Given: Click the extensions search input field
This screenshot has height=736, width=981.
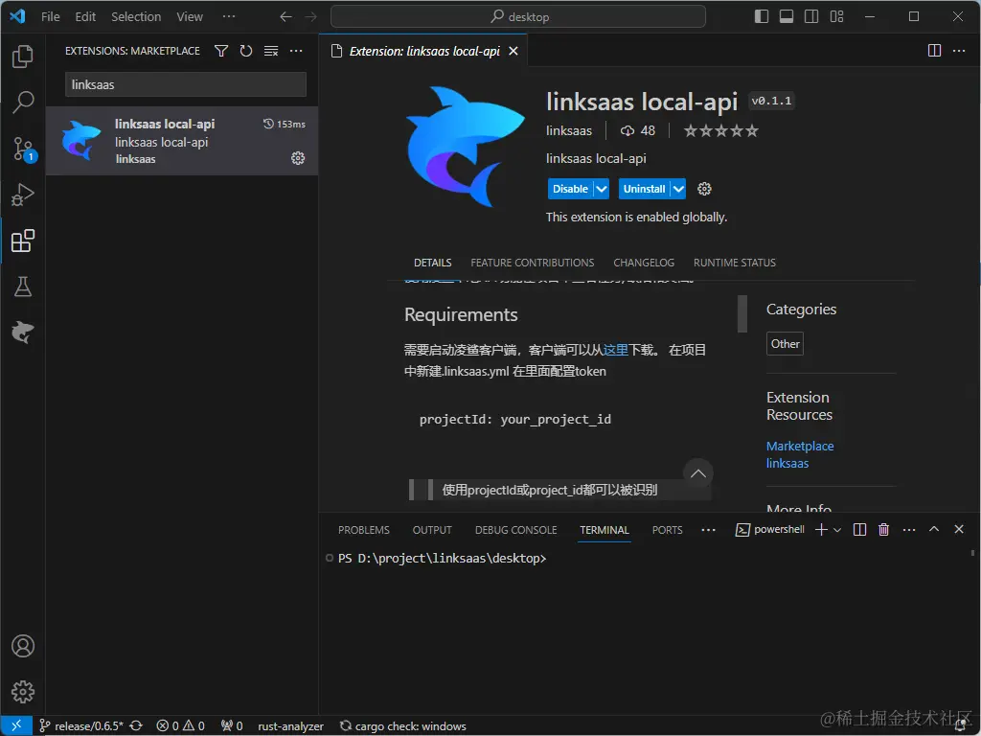Looking at the screenshot, I should pyautogui.click(x=186, y=84).
